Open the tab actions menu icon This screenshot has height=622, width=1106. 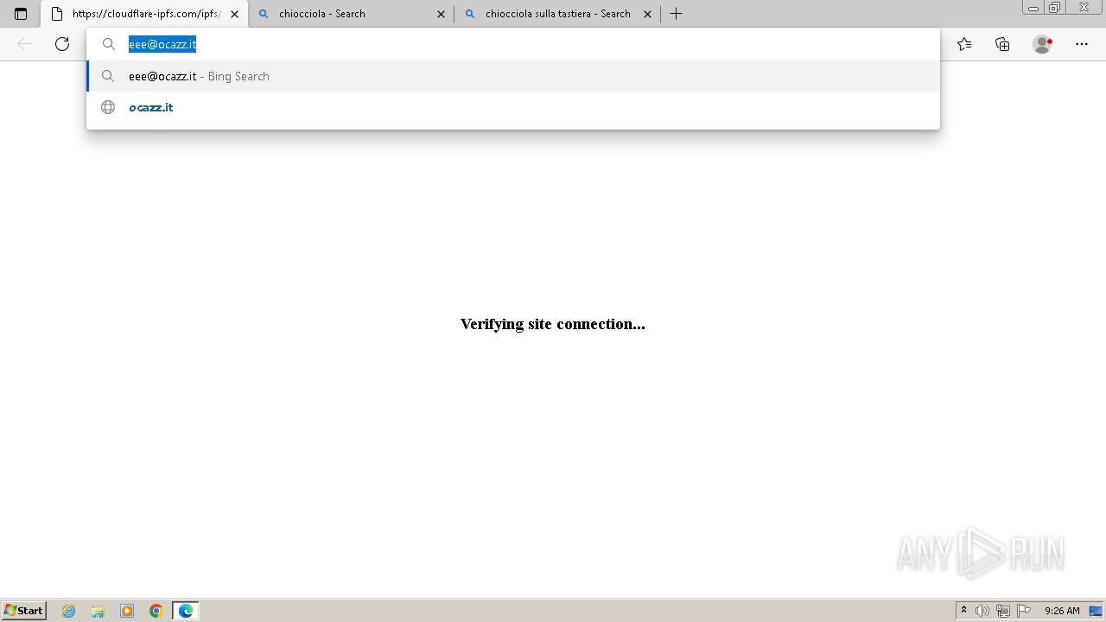click(21, 14)
